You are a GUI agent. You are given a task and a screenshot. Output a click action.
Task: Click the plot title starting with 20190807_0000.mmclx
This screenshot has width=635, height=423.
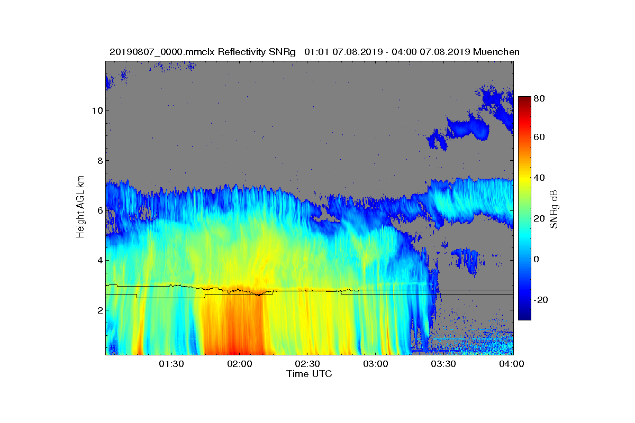coord(314,52)
